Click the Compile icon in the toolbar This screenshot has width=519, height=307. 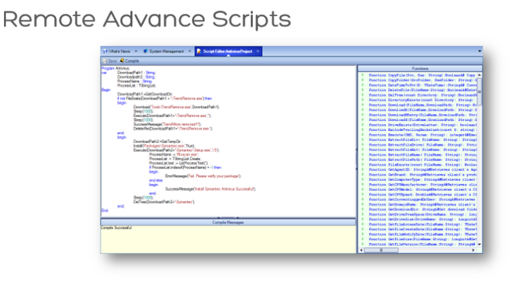122,61
